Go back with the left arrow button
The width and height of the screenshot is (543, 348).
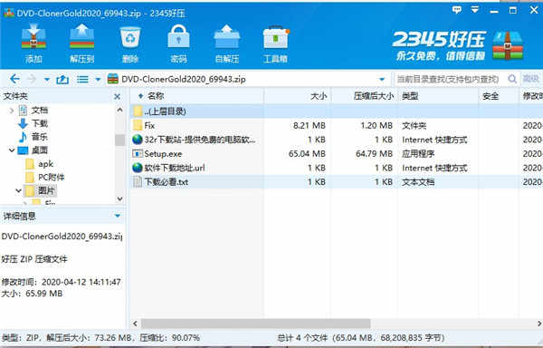(14, 80)
